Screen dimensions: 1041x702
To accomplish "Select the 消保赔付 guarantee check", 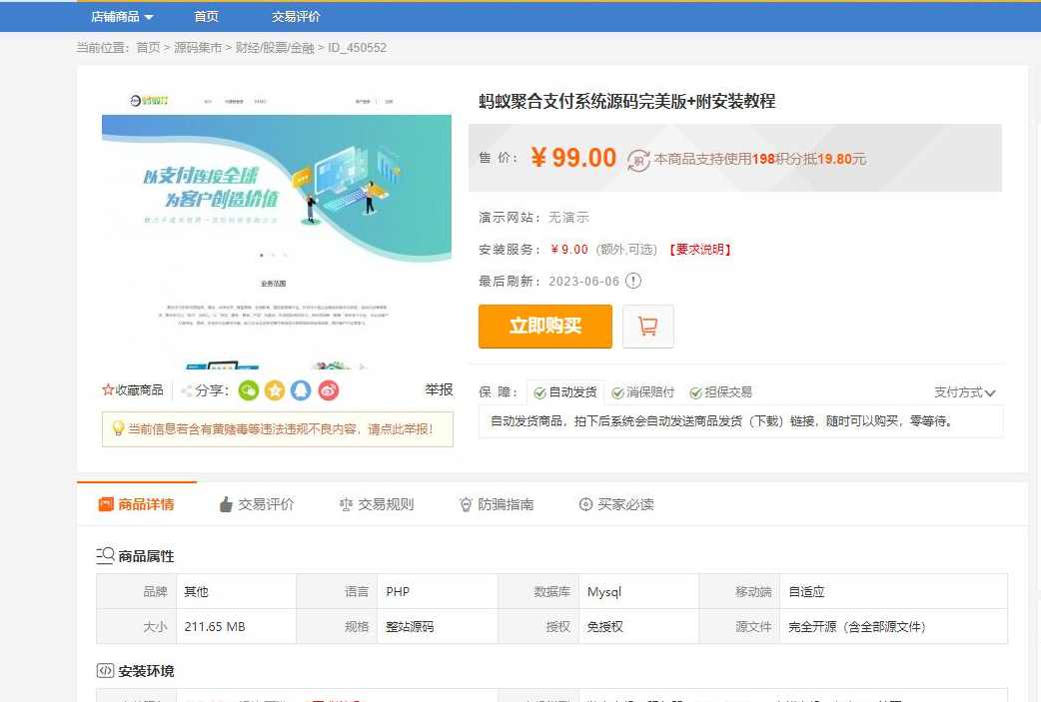I will pos(618,392).
